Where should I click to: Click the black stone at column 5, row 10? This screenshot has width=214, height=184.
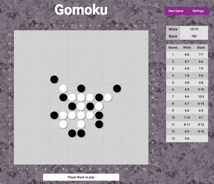tap(54, 80)
